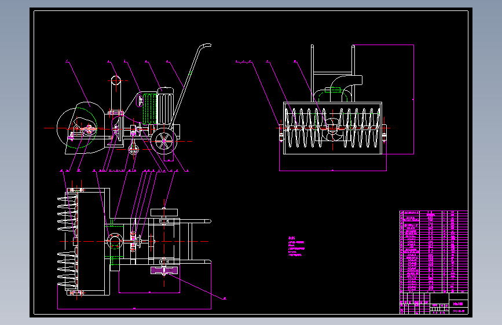Select the engine cylinder with vertical fins
Viewport: 502px width, 325px height.
[x=165, y=106]
